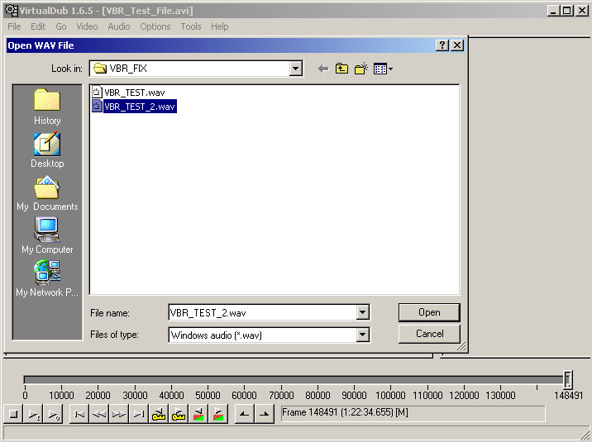Click the Frame 148491 position readout
592x442 pixels.
pyautogui.click(x=413, y=413)
